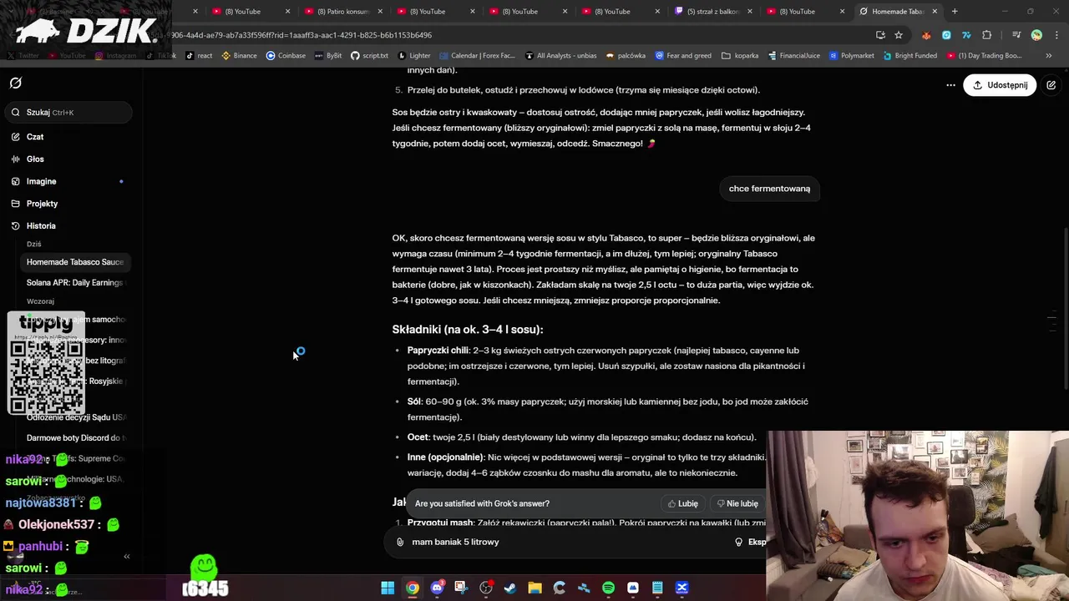
Task: Switch to the '(5) strzał z balkonu' tab
Action: tap(712, 12)
